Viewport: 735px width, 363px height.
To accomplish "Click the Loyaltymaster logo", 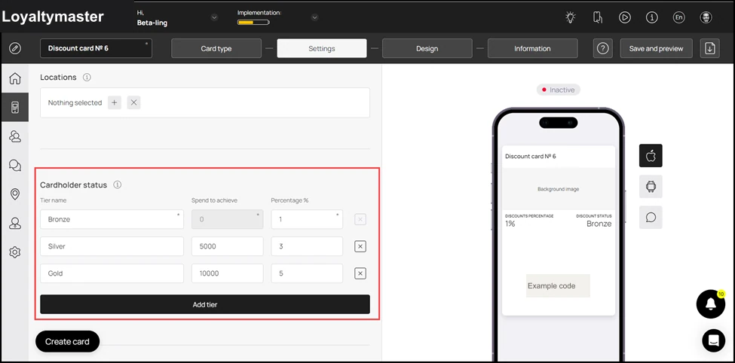I will tap(53, 17).
